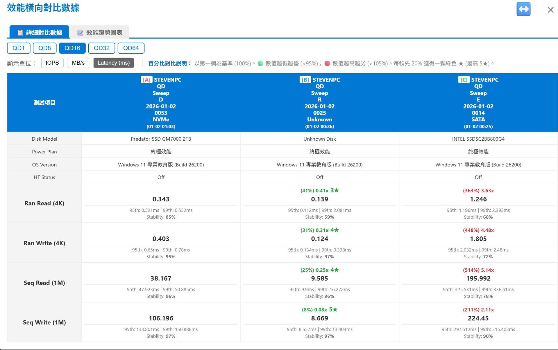
Task: Select the QD64 queue depth
Action: tap(131, 48)
